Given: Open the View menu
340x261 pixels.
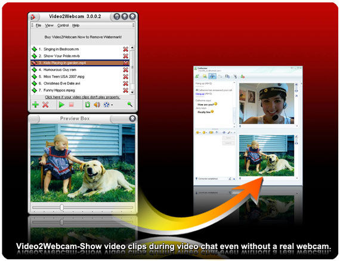Looking at the screenshot, I should 50,26.
